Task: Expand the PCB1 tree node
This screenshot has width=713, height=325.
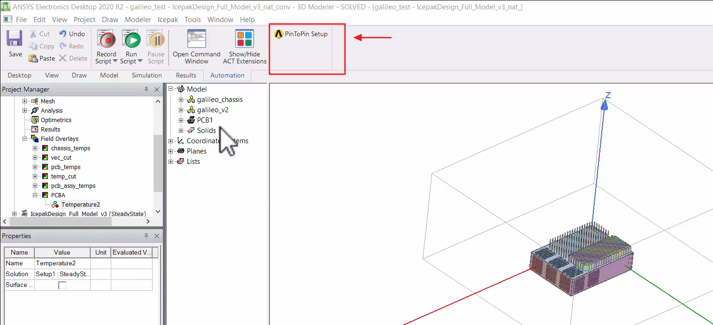Action: [181, 120]
